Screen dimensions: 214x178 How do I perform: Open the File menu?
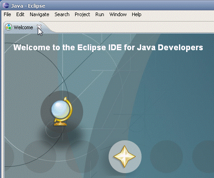click(7, 14)
